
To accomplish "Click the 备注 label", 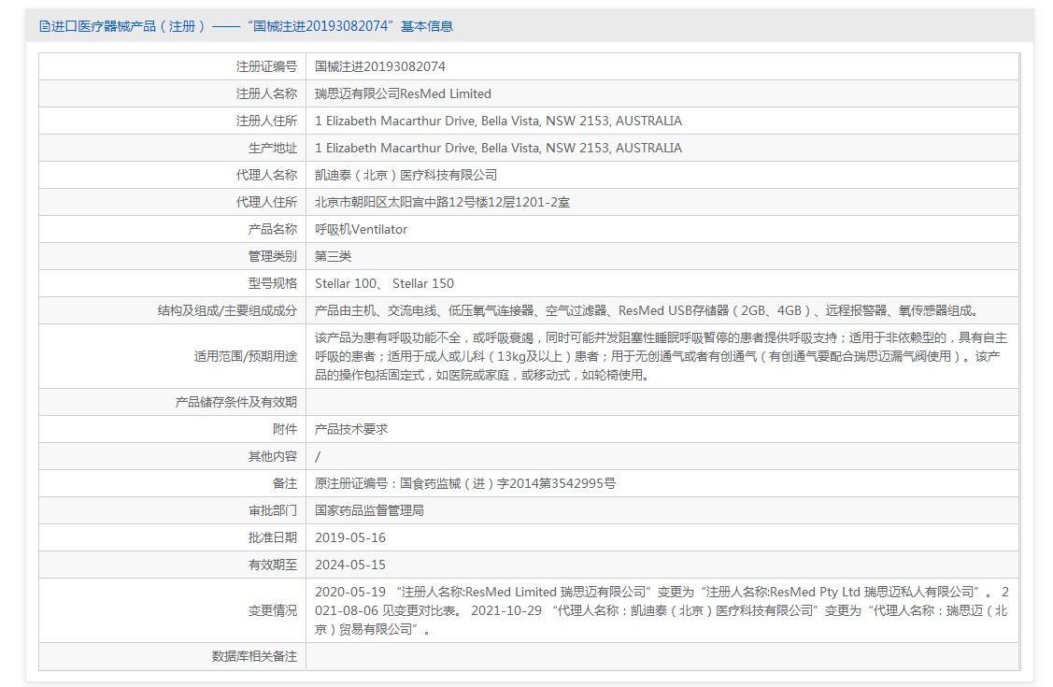I will pos(285,483).
